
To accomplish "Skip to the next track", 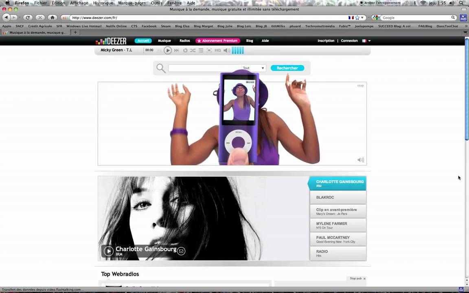I will pos(176,50).
